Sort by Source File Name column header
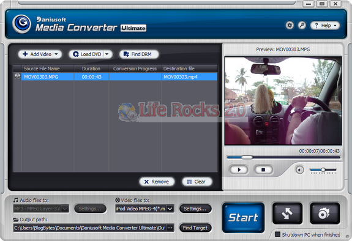 click(48, 69)
